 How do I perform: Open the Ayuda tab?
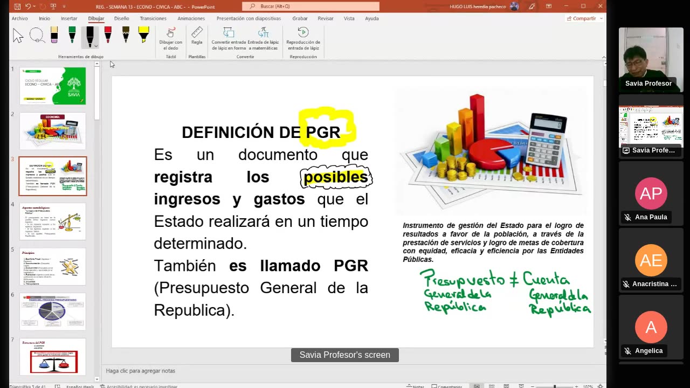tap(372, 18)
